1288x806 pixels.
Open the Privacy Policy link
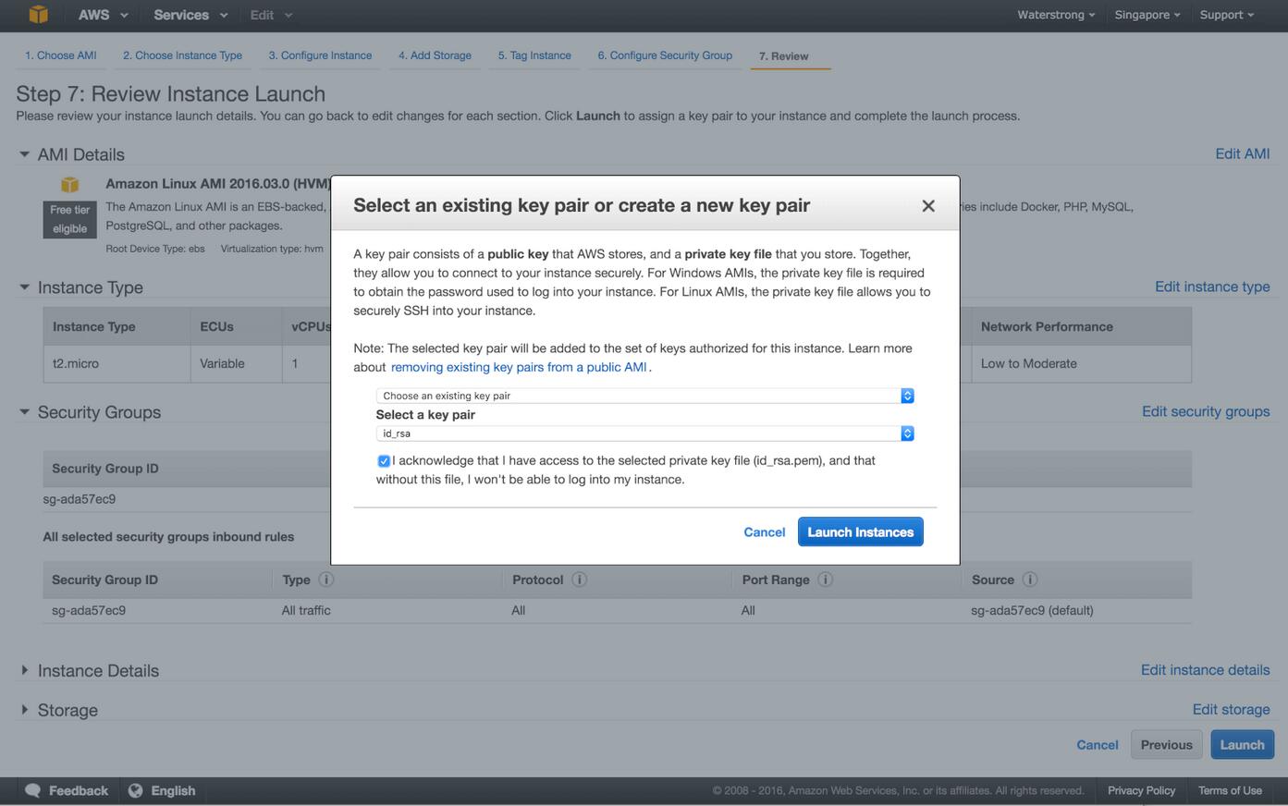(1141, 790)
